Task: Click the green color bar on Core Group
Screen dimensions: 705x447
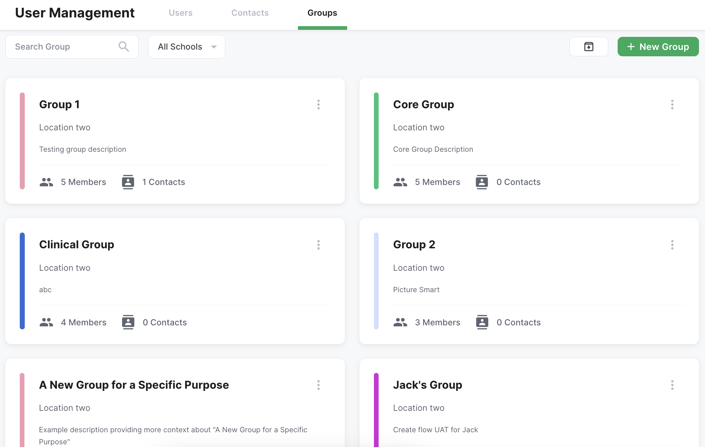Action: coord(376,141)
